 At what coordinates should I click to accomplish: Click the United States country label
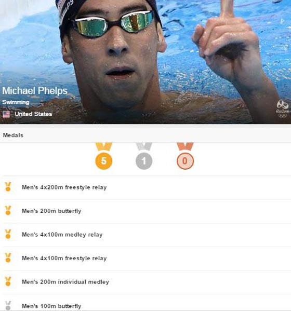click(x=33, y=114)
